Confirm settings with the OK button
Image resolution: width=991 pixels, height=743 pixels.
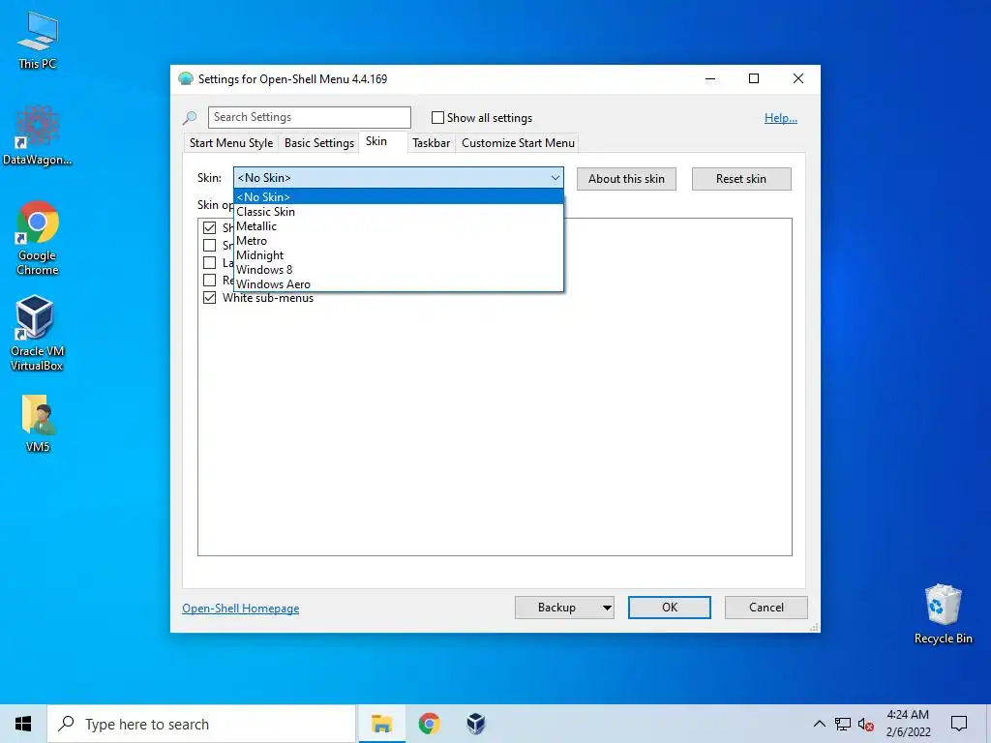[670, 608]
